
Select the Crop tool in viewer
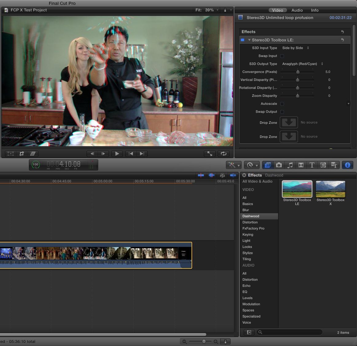[21, 154]
